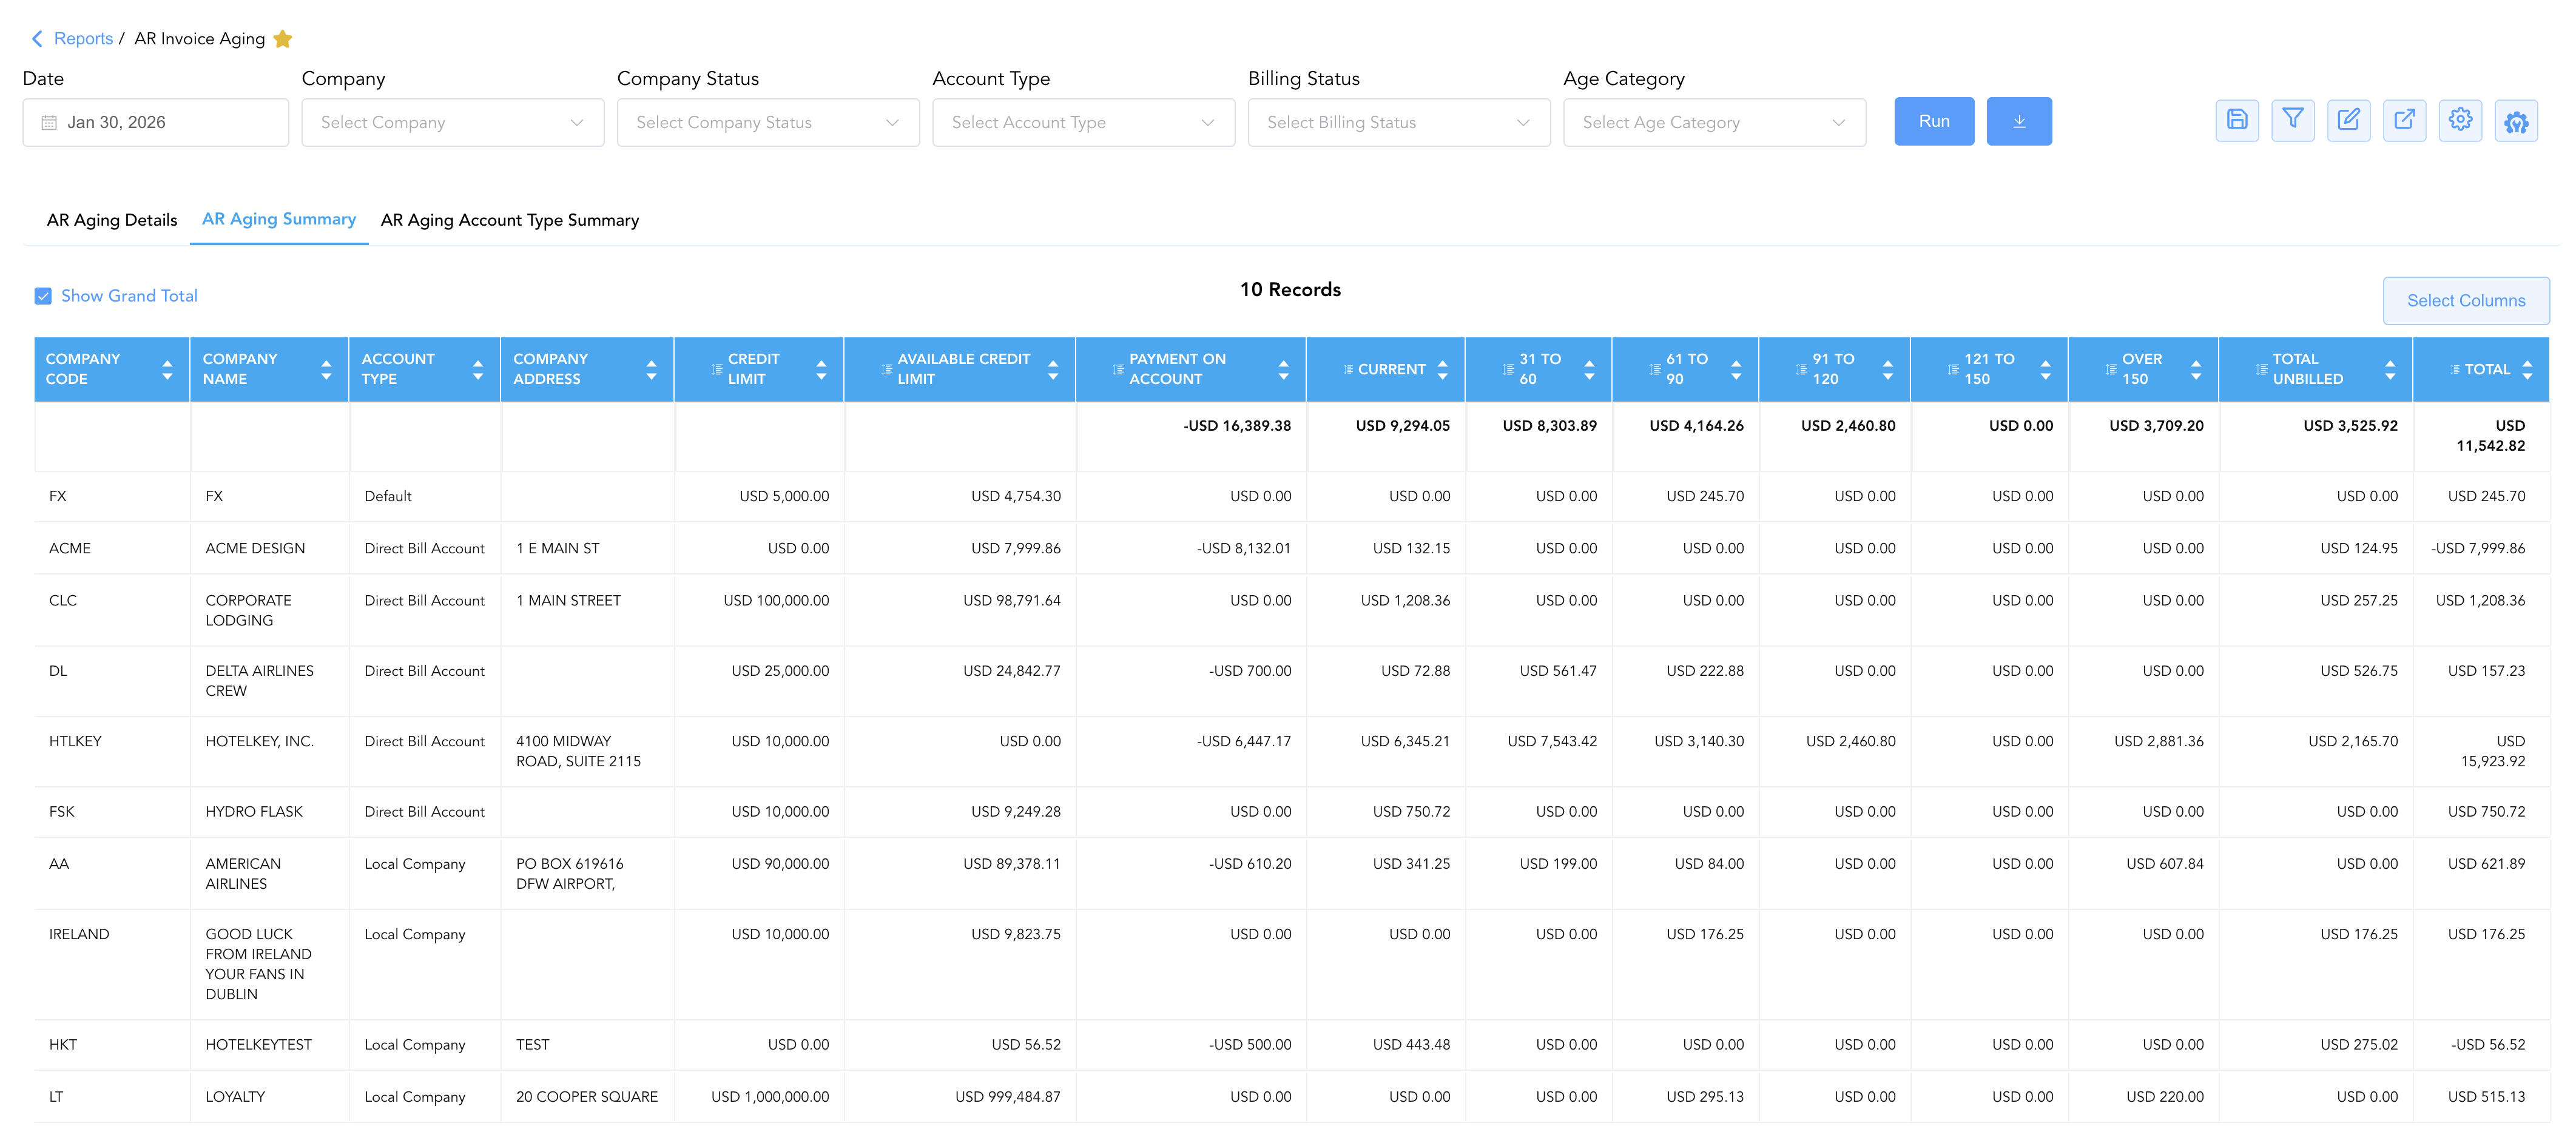The image size is (2576, 1126).
Task: Sort by the Current column arrows
Action: coord(1442,370)
